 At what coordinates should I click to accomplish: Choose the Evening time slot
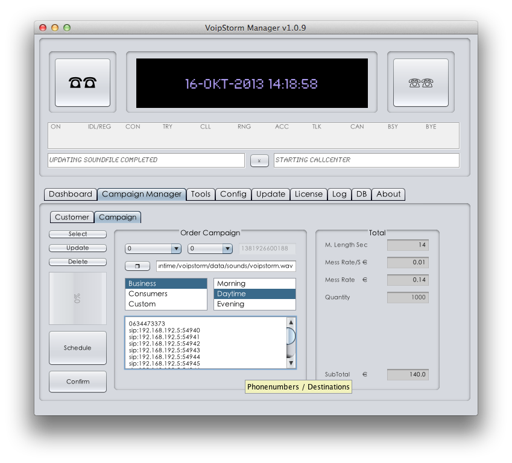pyautogui.click(x=254, y=304)
